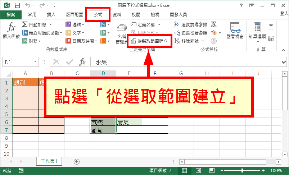This screenshot has height=175, width=289.
Task: Click 移除箭號 remove arrows button
Action: (187, 41)
